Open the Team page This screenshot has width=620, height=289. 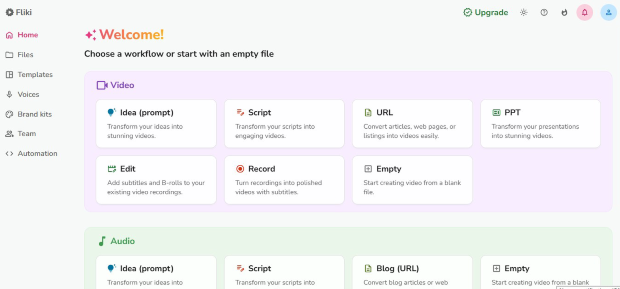(26, 134)
